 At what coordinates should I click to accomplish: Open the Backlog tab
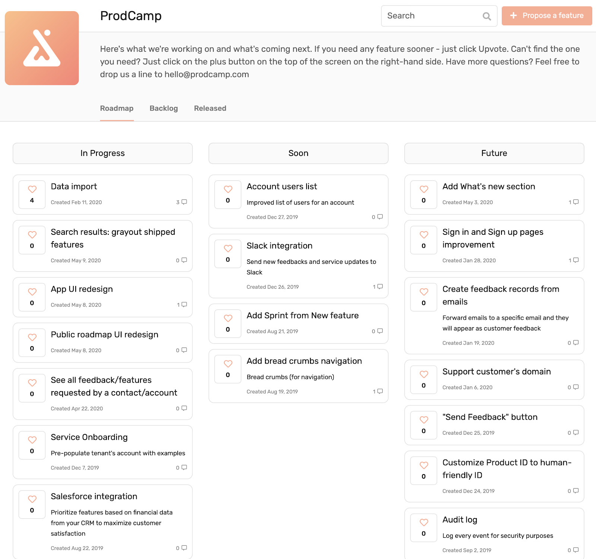tap(164, 108)
